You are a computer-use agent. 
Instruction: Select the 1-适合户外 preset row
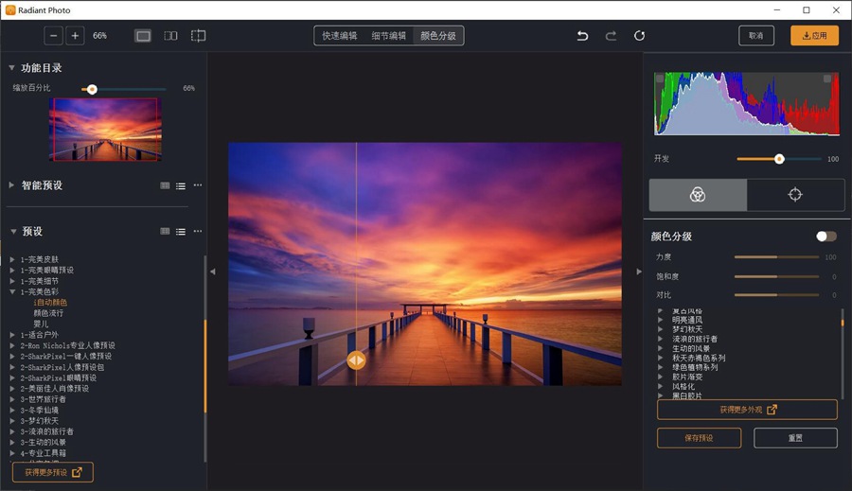[x=39, y=335]
